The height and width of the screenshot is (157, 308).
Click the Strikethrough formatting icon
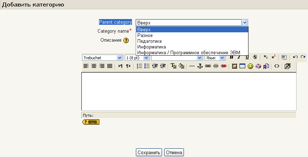pyautogui.click(x=255, y=57)
